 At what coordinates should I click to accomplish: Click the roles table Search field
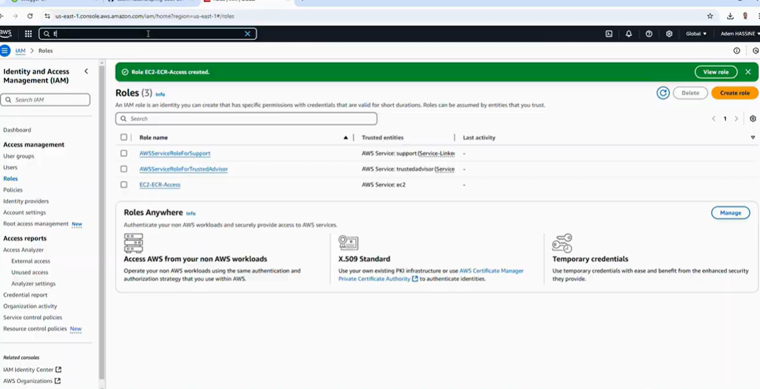[246, 119]
